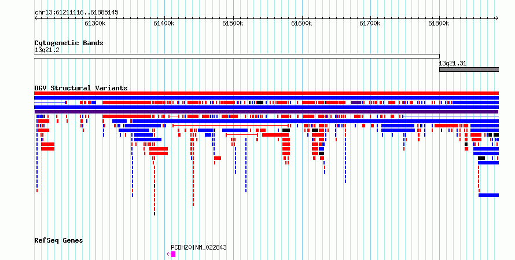Click the Cytogenetic Bands track title
Image resolution: width=515 pixels, height=260 pixels.
(69, 43)
